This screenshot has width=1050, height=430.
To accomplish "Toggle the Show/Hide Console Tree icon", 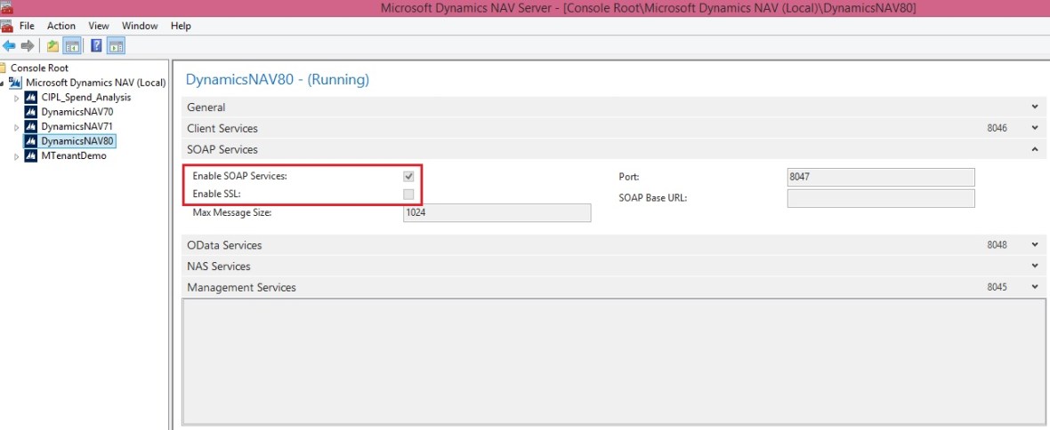I will click(73, 46).
